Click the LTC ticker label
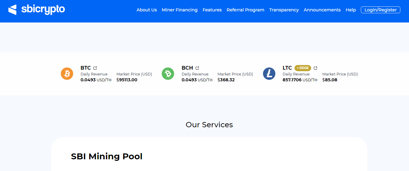409x171 pixels. 287,68
